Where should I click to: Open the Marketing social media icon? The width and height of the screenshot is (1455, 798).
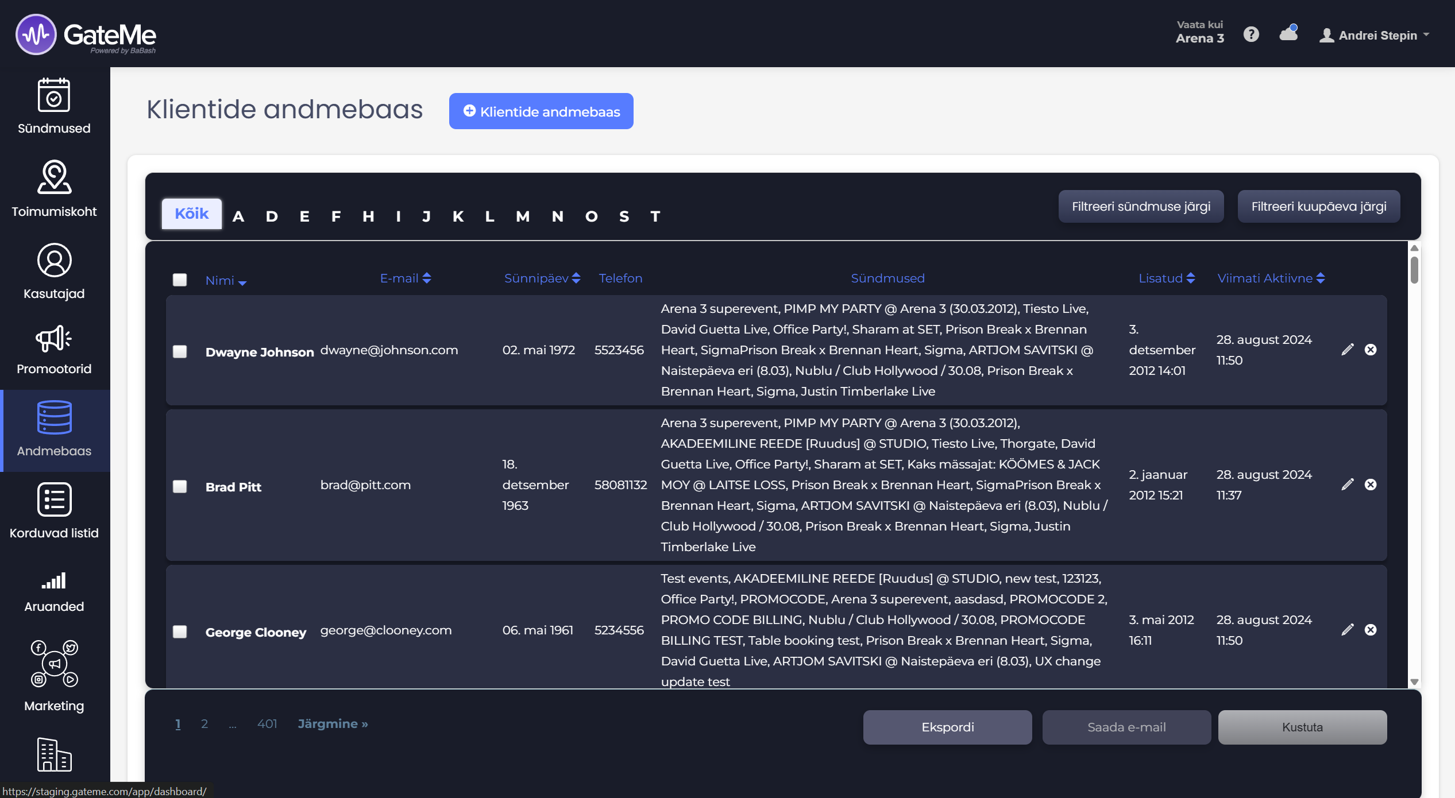[x=54, y=664]
